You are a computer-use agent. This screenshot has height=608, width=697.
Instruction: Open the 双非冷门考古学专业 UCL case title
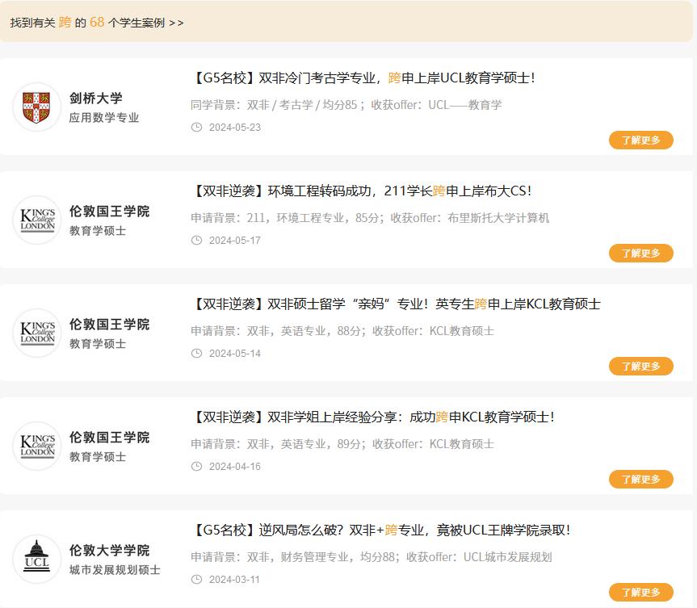[x=363, y=78]
